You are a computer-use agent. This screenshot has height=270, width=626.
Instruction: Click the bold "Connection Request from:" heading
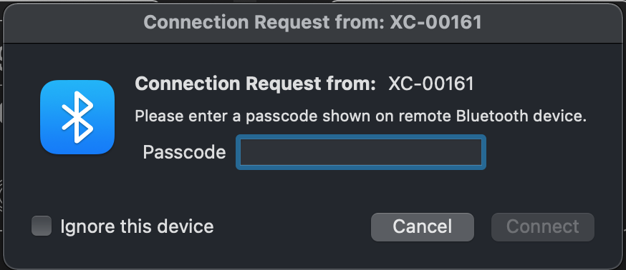256,84
